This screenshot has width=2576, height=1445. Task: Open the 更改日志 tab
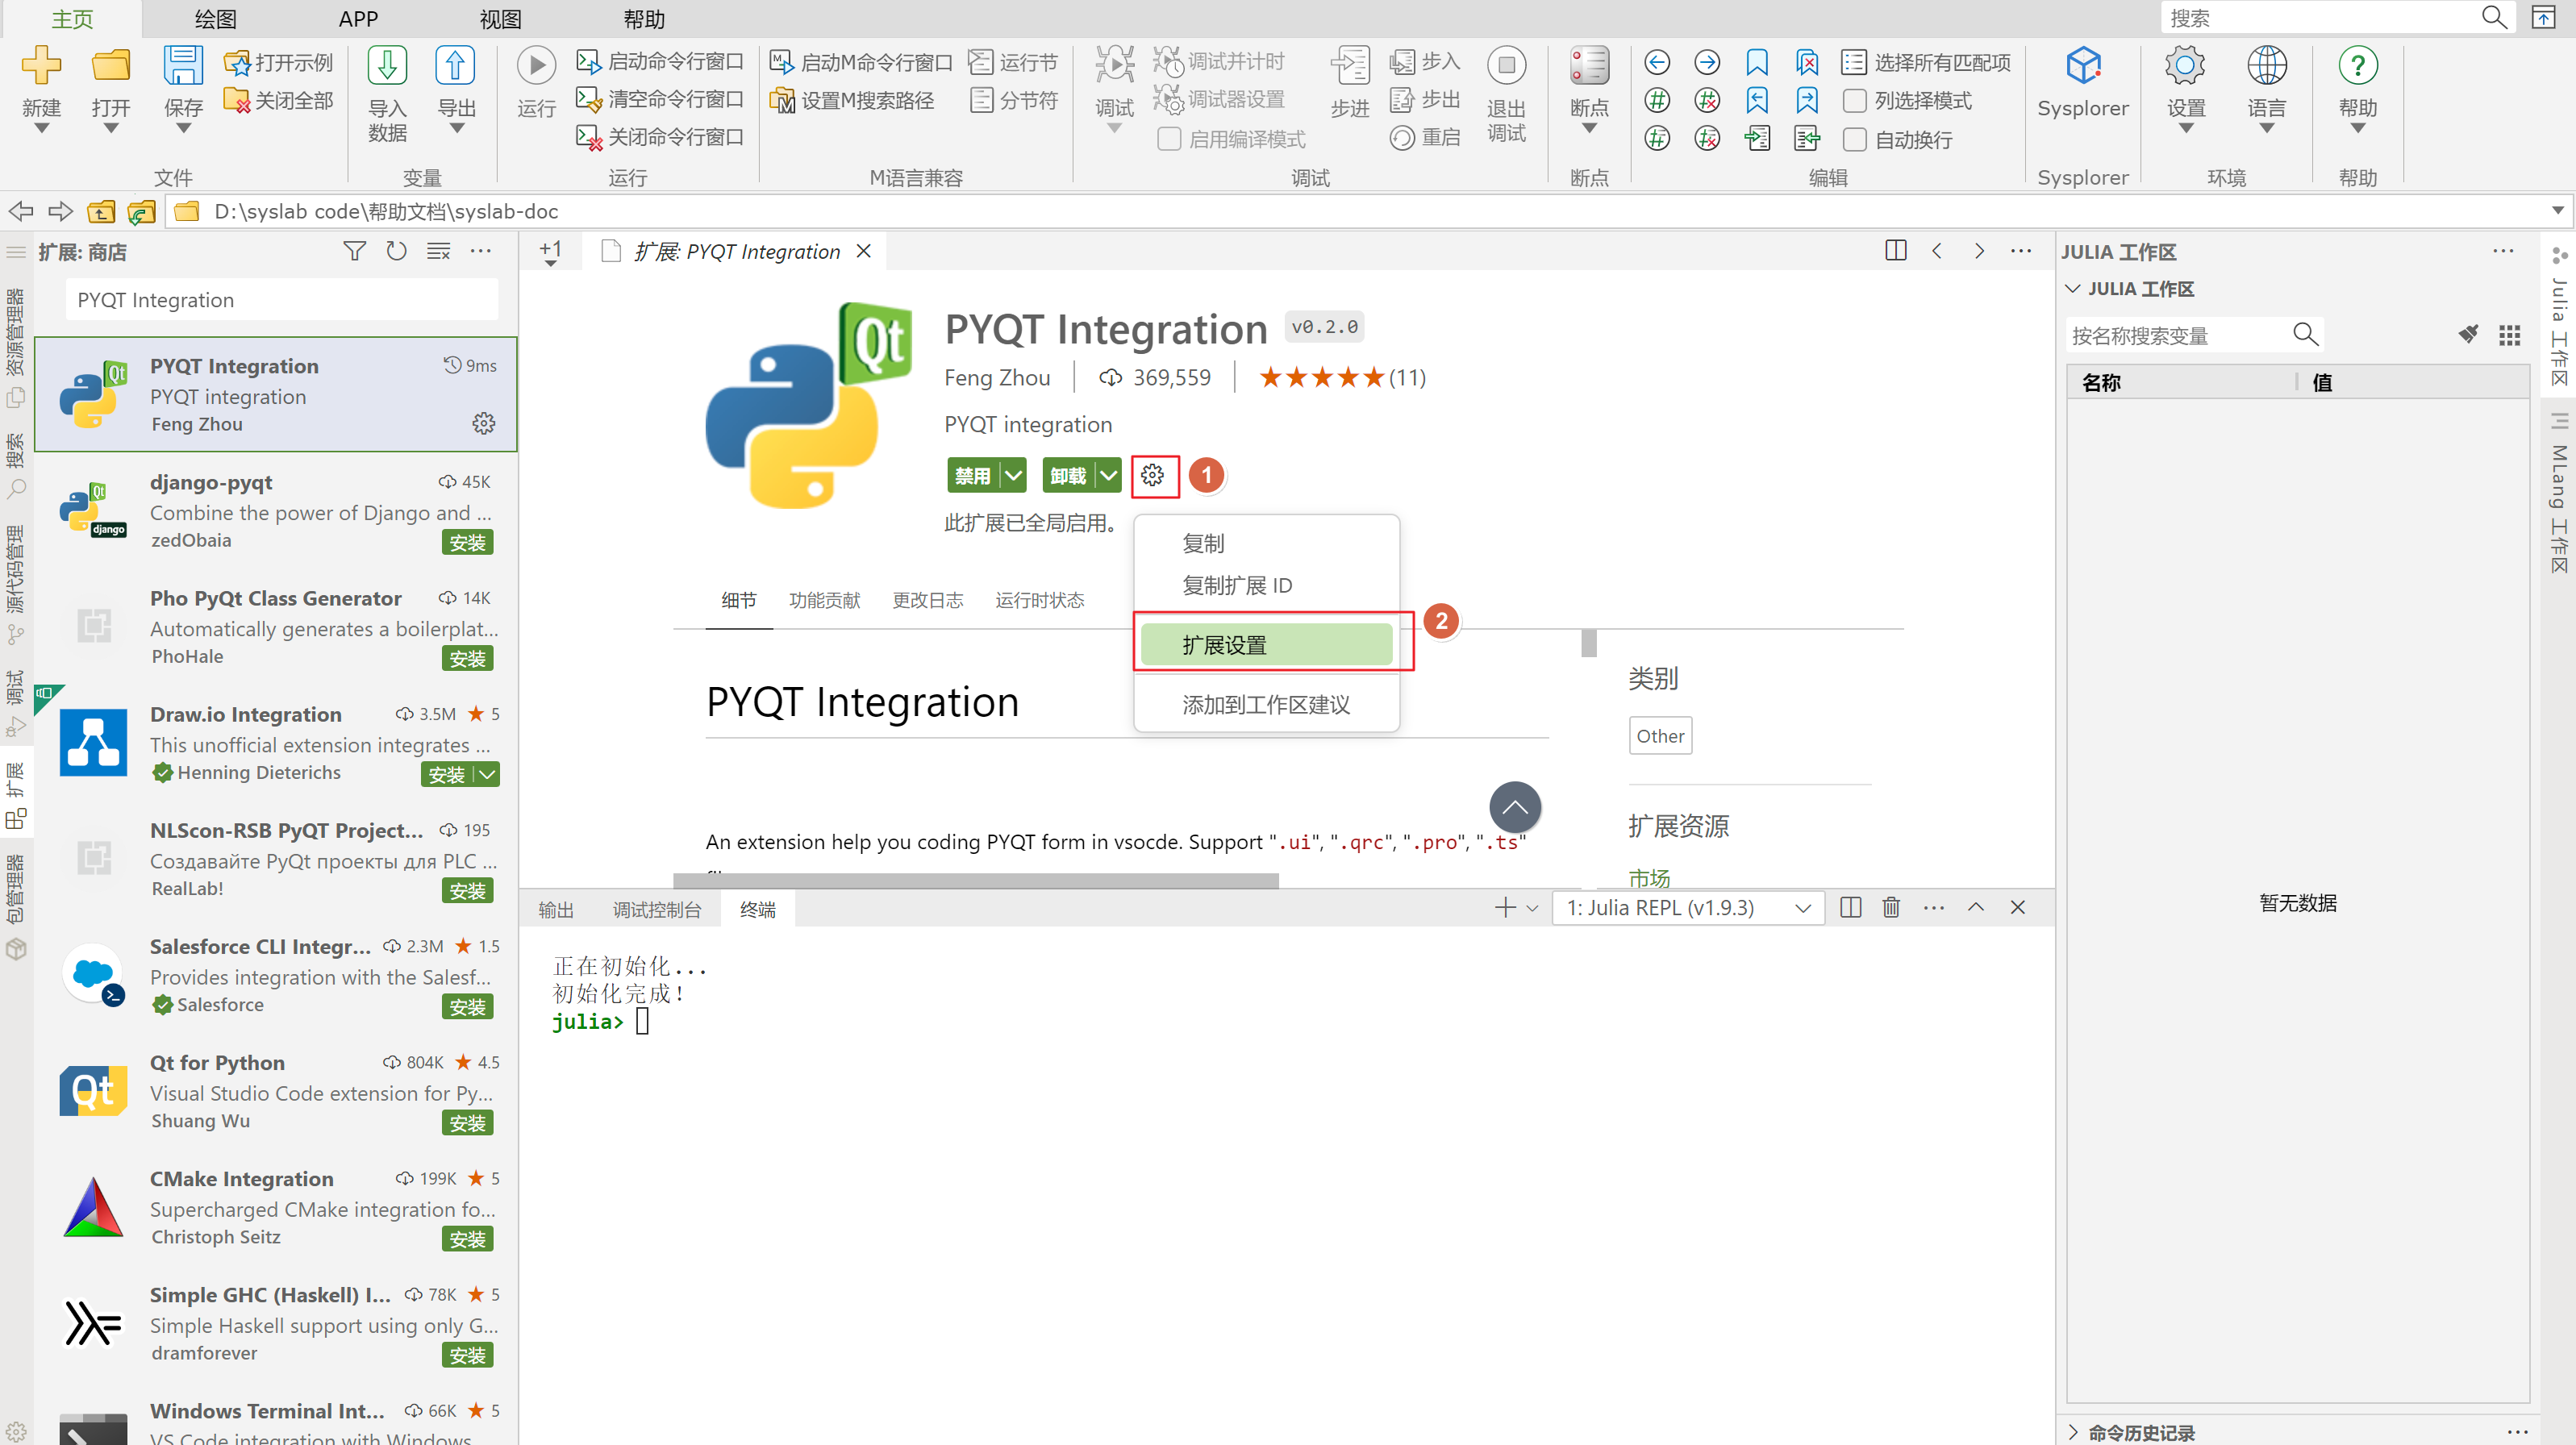(928, 600)
